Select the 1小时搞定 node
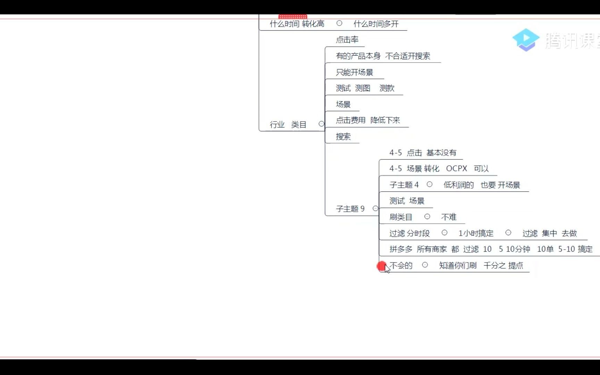This screenshot has width=600, height=375. 476,233
